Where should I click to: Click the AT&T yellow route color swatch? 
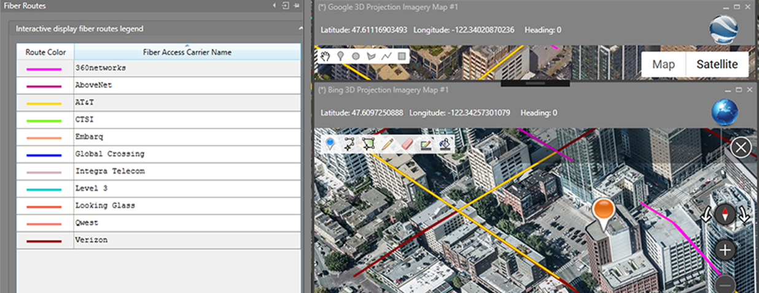tap(44, 104)
